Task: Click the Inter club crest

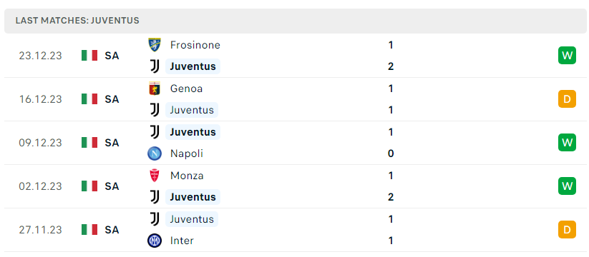Action: coord(155,241)
